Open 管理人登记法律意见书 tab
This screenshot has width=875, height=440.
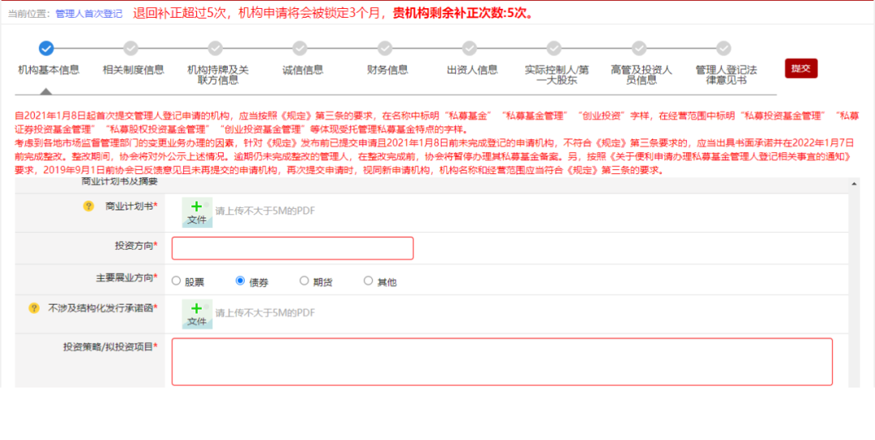click(x=726, y=75)
